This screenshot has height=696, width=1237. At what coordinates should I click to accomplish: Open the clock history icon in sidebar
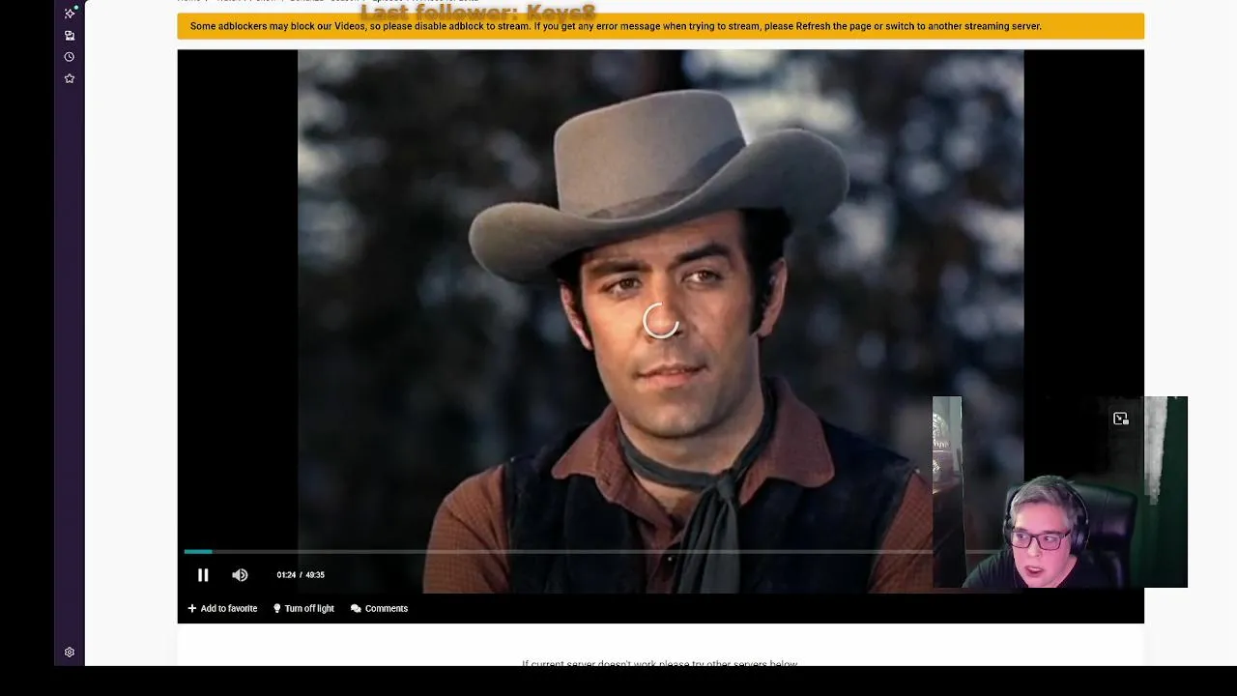pyautogui.click(x=70, y=57)
